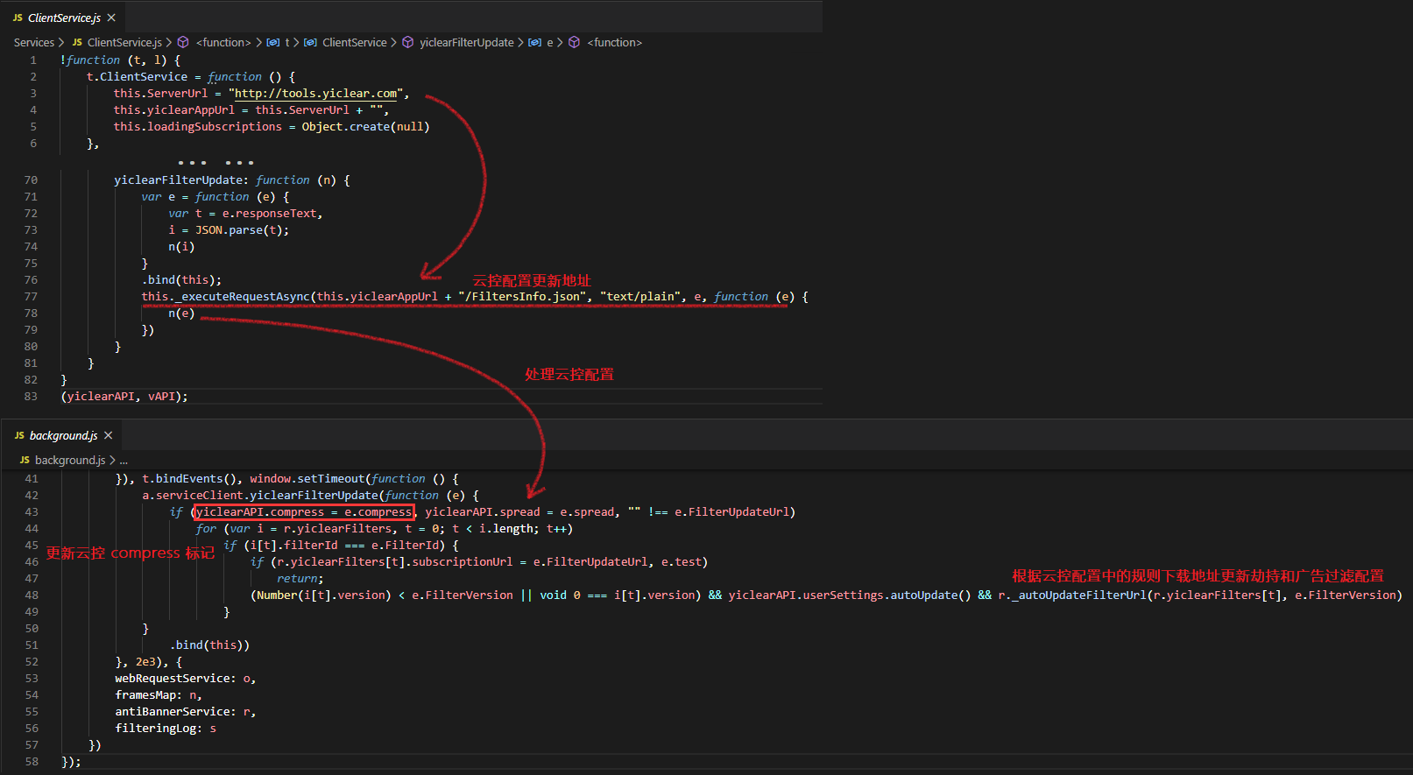Click the JS file icon in ClientService.js breadcrumb
This screenshot has width=1413, height=775.
click(77, 42)
